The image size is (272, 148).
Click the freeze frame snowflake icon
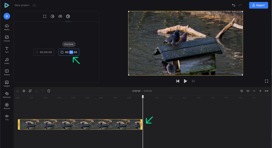click(24, 91)
